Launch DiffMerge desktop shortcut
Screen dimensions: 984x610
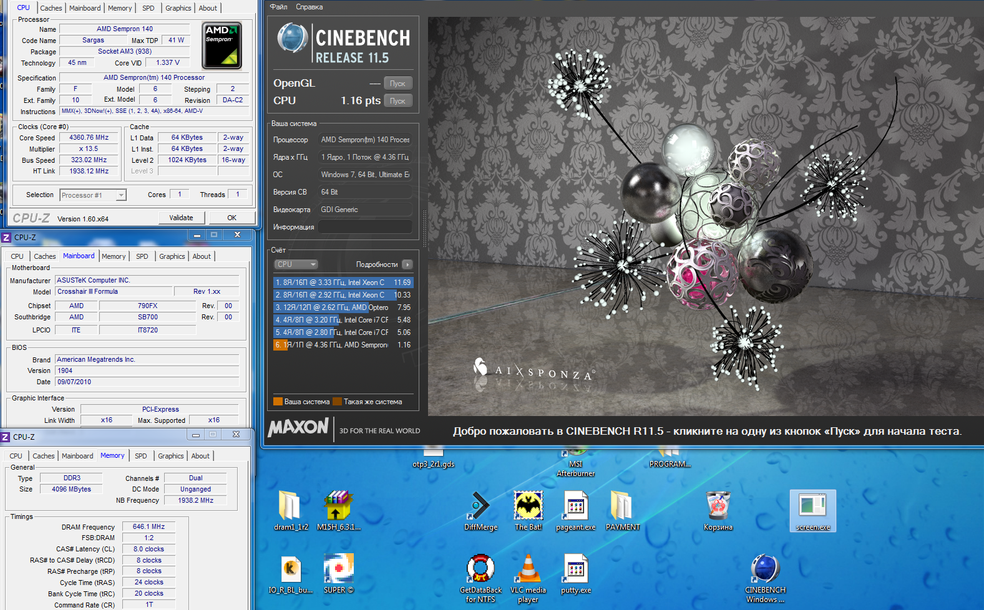[x=480, y=505]
